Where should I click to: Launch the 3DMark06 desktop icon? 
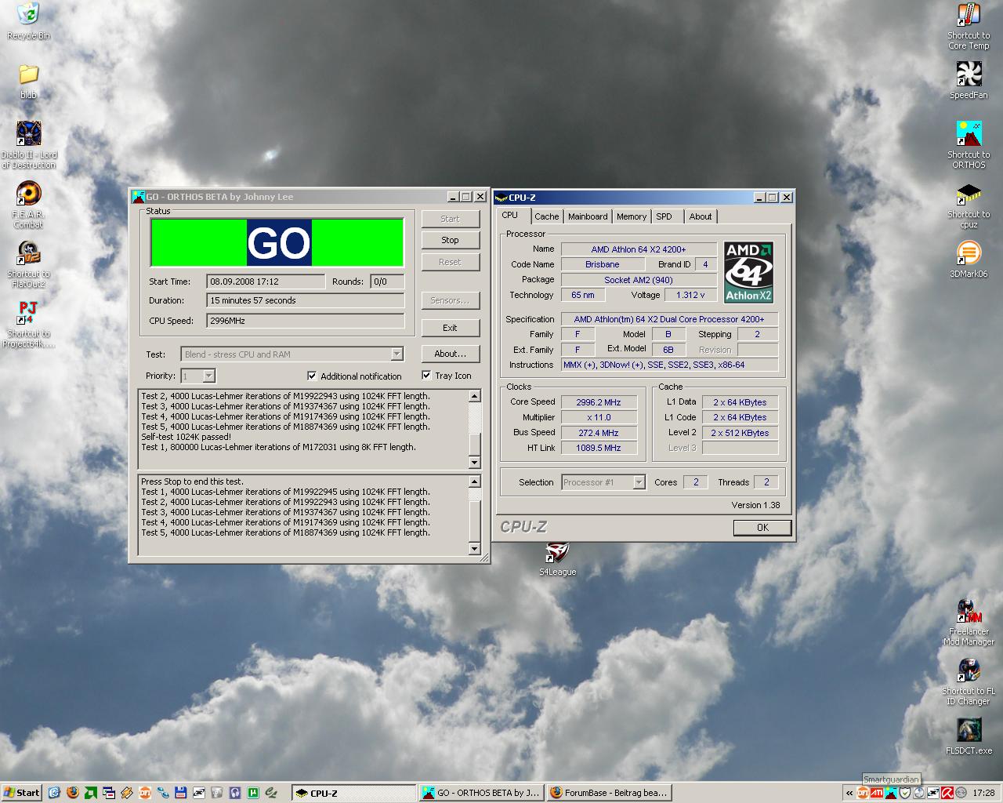[x=969, y=260]
